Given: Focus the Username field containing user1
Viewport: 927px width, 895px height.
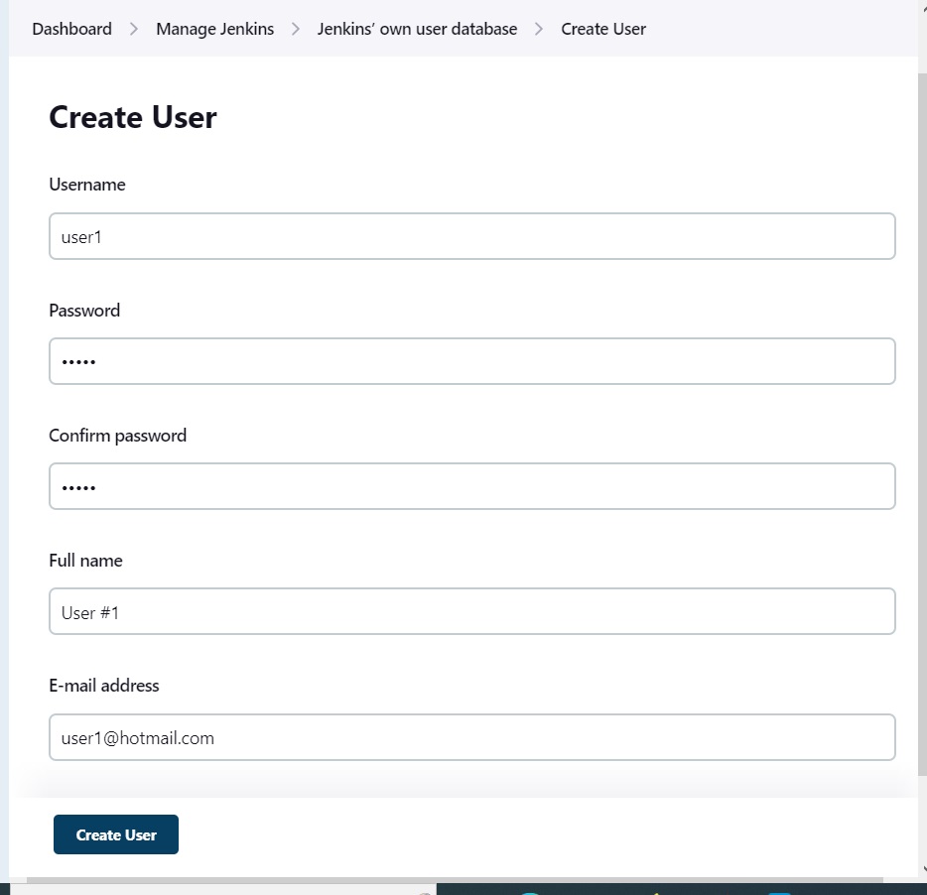Looking at the screenshot, I should coord(471,236).
